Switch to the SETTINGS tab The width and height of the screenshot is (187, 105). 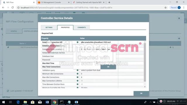[49, 27]
